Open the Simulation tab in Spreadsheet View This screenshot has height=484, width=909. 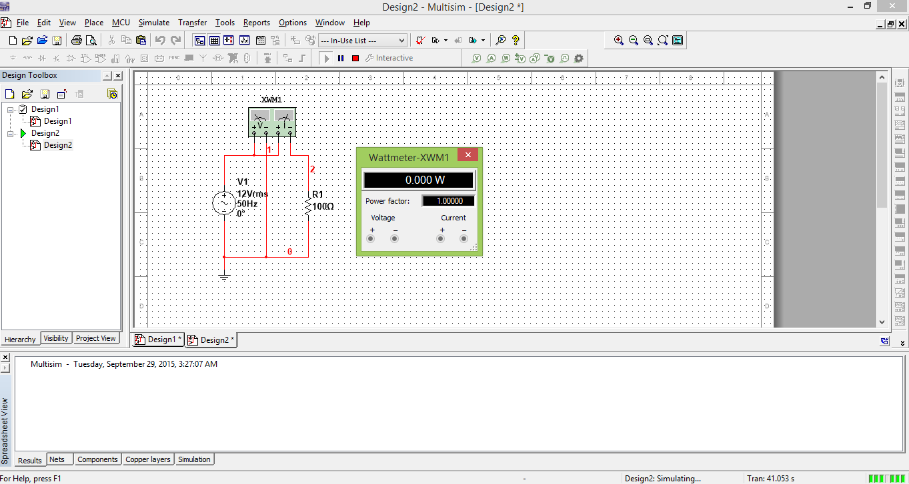pos(194,459)
